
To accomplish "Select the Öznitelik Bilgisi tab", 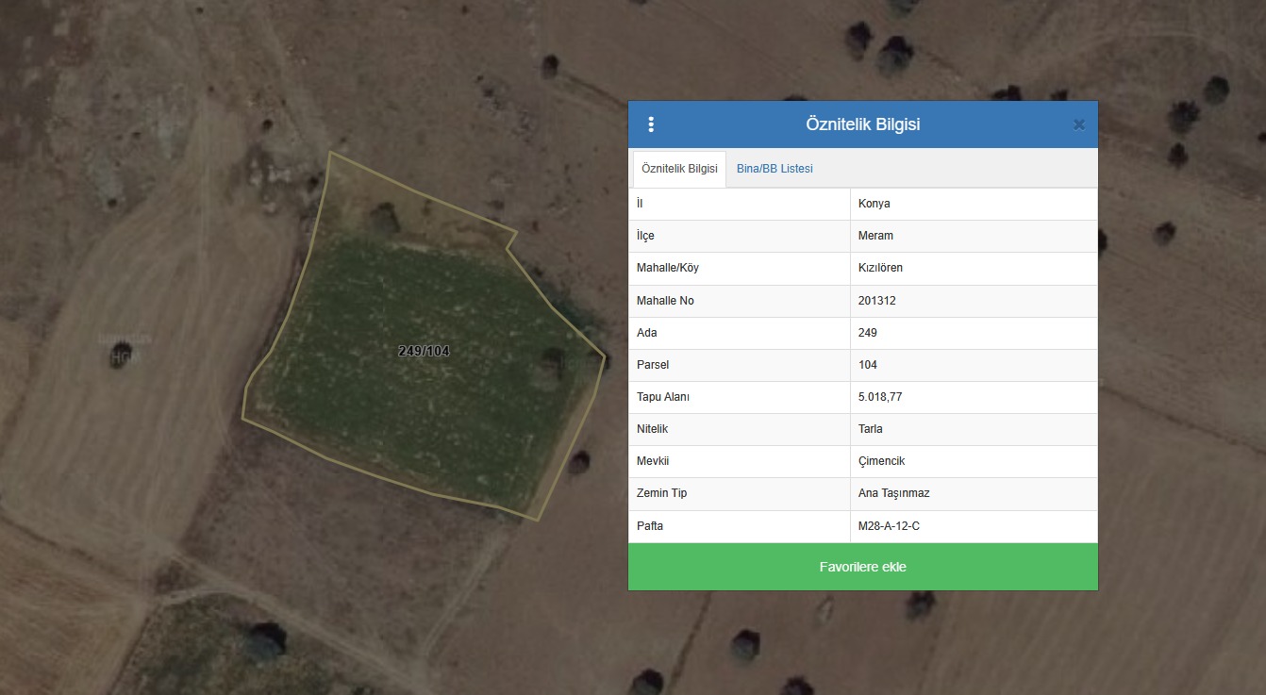I will [679, 169].
